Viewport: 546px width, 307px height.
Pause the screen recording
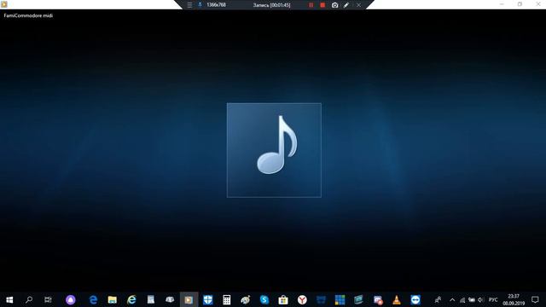coord(311,5)
